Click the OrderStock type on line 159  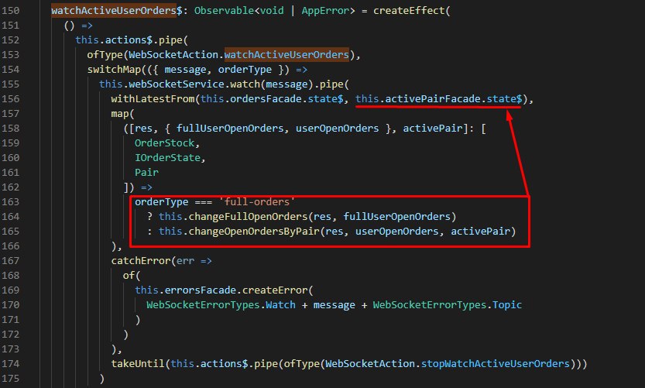pyautogui.click(x=164, y=143)
